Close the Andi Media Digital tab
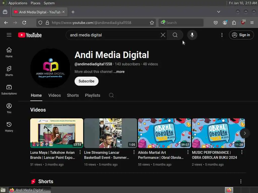The height and width of the screenshot is (193, 258). (x=63, y=12)
